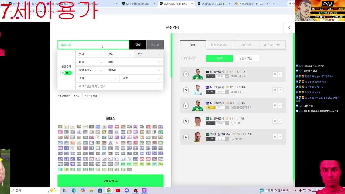Open the 클럽 dropdown
Screen dimensions: 345x194
119,54
